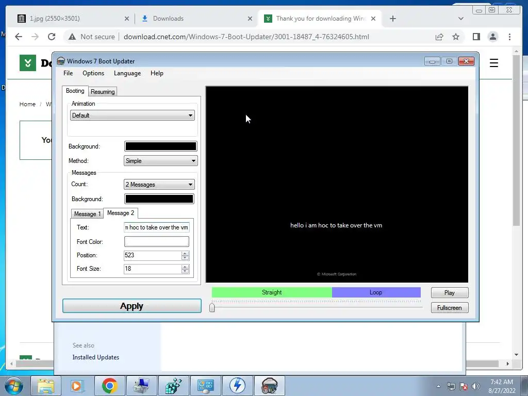Expand the messages Count dropdown
Screen dimensions: 528x396
(159, 184)
